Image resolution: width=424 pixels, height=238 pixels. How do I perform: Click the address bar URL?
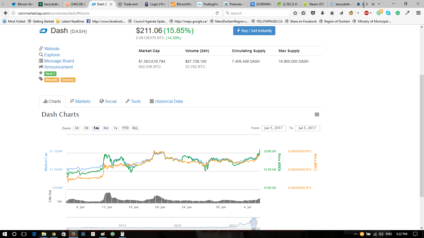pos(54,13)
